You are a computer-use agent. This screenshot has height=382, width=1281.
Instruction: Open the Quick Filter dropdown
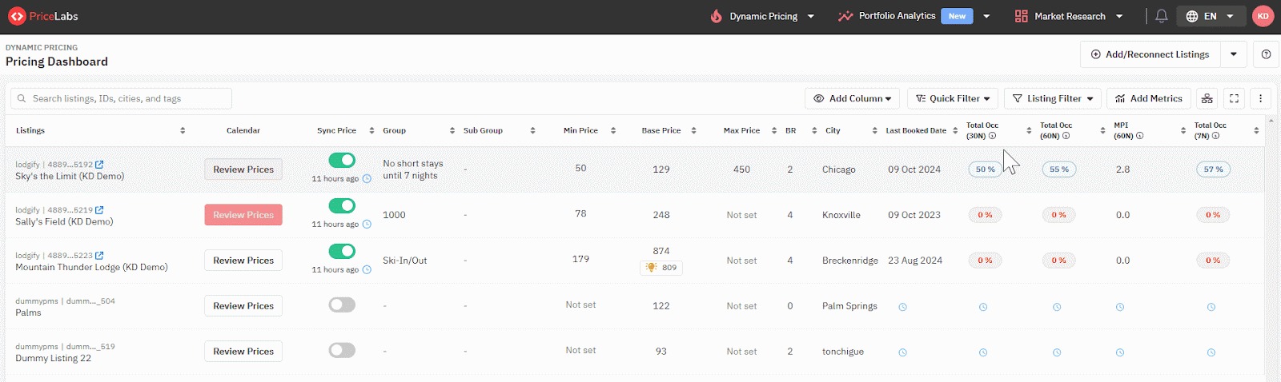point(952,98)
